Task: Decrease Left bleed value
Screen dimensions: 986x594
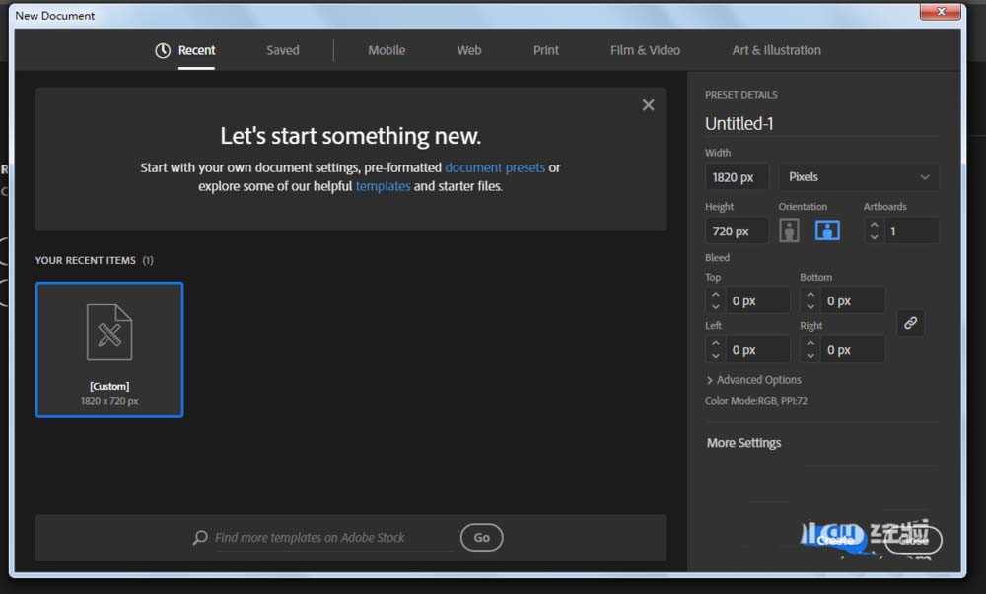Action: (x=716, y=356)
